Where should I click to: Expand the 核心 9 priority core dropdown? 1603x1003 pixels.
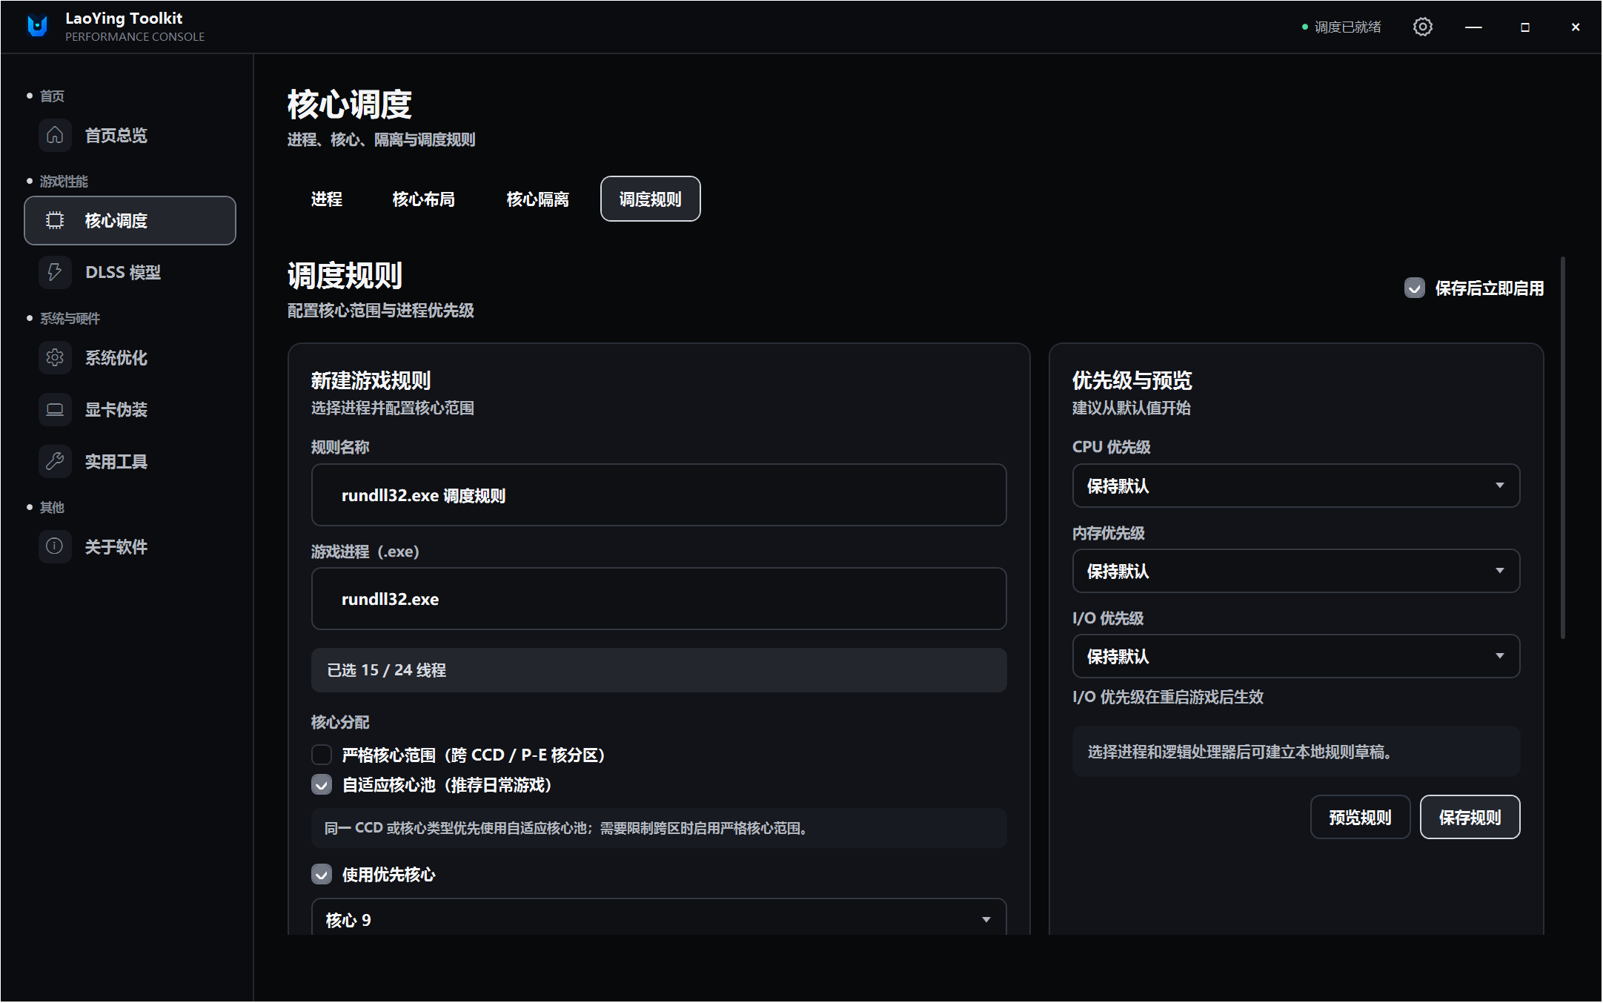659,918
